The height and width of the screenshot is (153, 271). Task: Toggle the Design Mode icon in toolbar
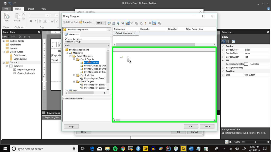coord(155,23)
